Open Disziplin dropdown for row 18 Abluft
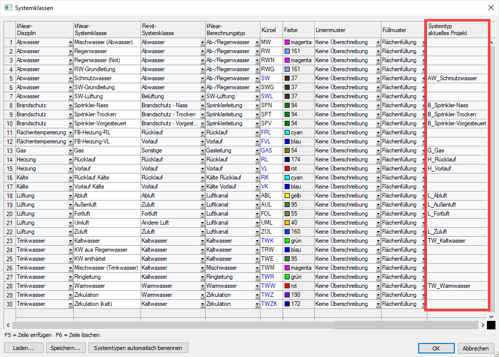Viewport: 499px width, 357px height. point(70,196)
